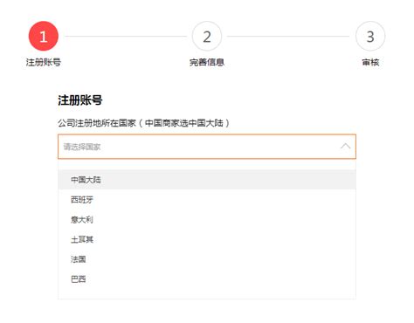
Task: Click the progress line between steps 2 and 3
Action: pos(288,37)
